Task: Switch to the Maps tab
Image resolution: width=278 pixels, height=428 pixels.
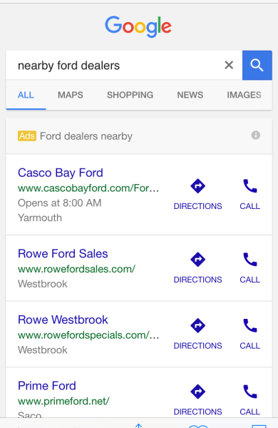Action: 71,95
